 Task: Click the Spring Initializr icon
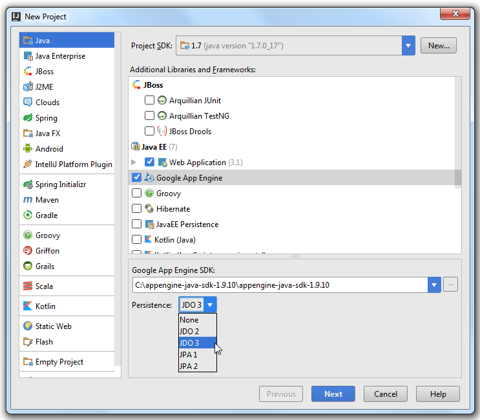28,185
